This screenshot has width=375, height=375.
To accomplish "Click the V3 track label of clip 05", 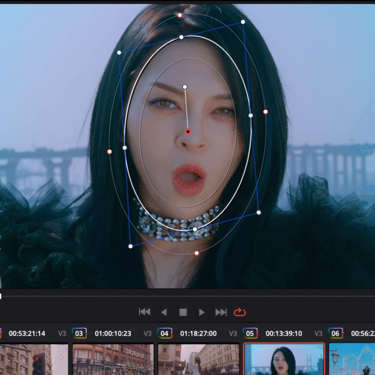I will (x=318, y=333).
